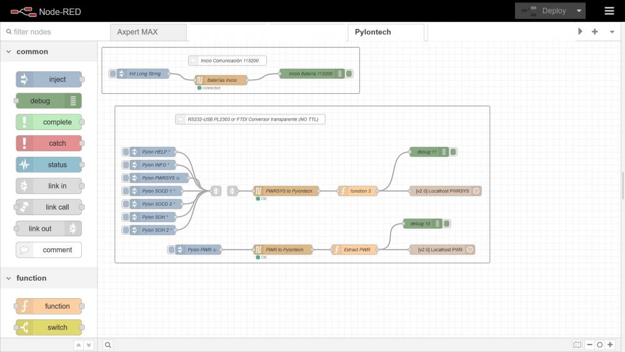Select the function 3 node
Image resolution: width=625 pixels, height=352 pixels.
coord(357,191)
